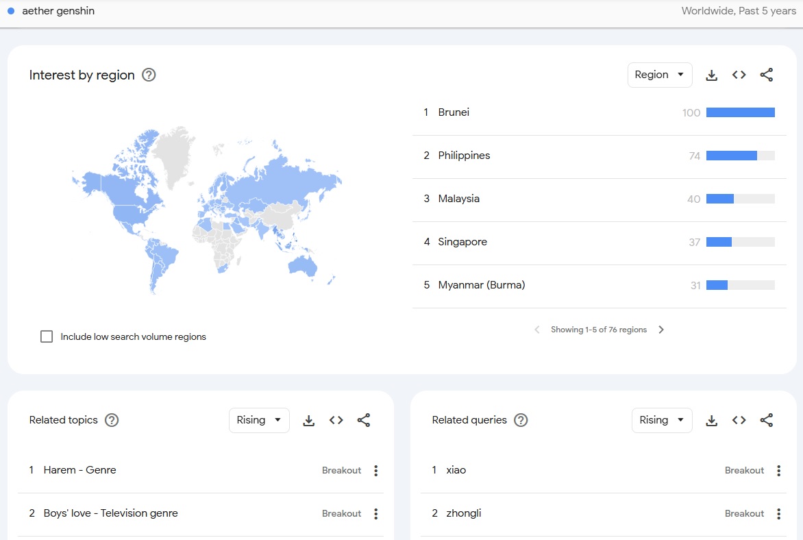803x540 pixels.
Task: Open the Region dropdown
Action: point(660,75)
